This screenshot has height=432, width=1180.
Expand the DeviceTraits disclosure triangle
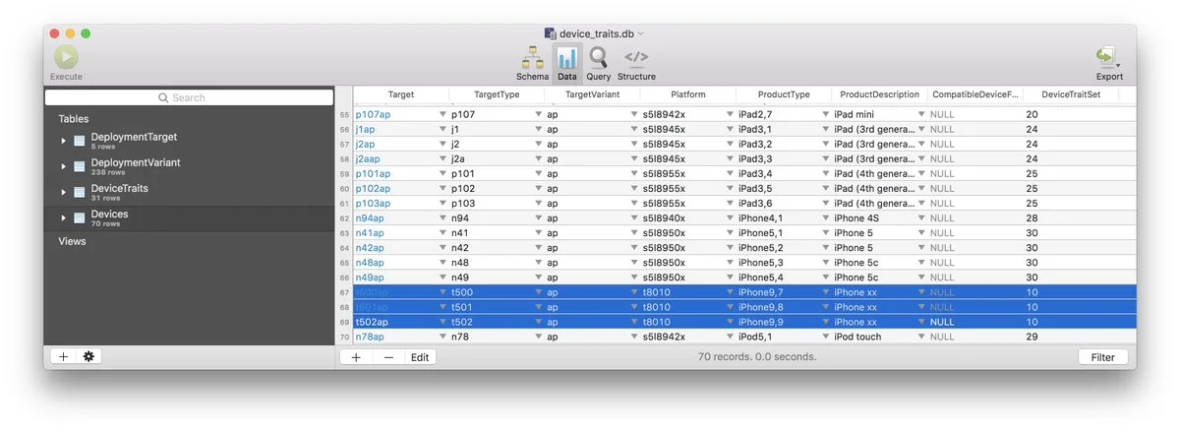pos(64,192)
